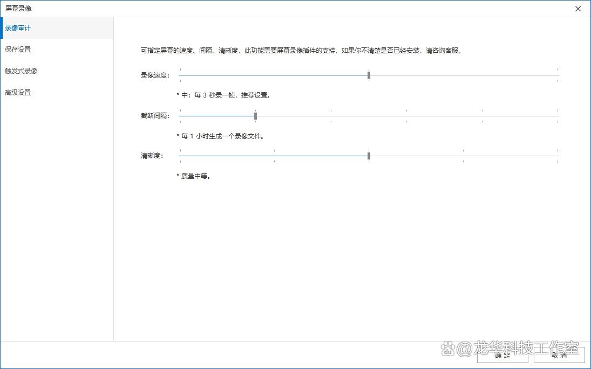Close the 屏幕录像 dialog window
Screen dimensions: 591x369
tap(578, 9)
